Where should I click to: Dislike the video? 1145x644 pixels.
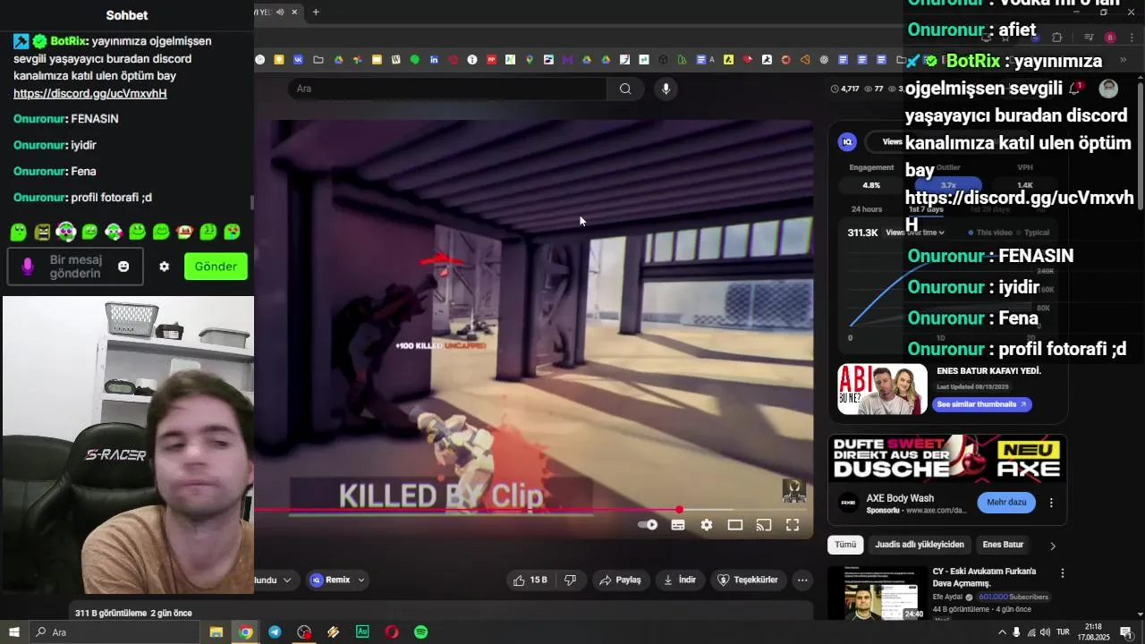(x=570, y=580)
